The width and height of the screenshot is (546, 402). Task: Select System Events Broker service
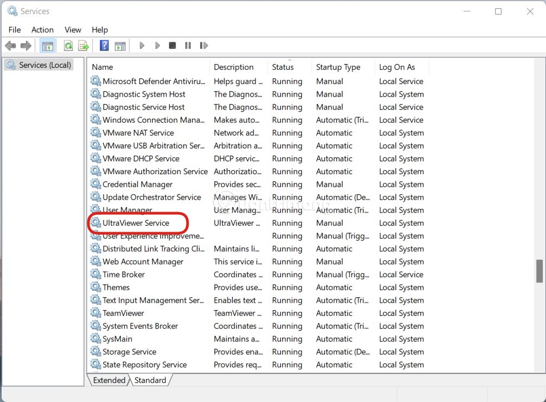pyautogui.click(x=258, y=326)
